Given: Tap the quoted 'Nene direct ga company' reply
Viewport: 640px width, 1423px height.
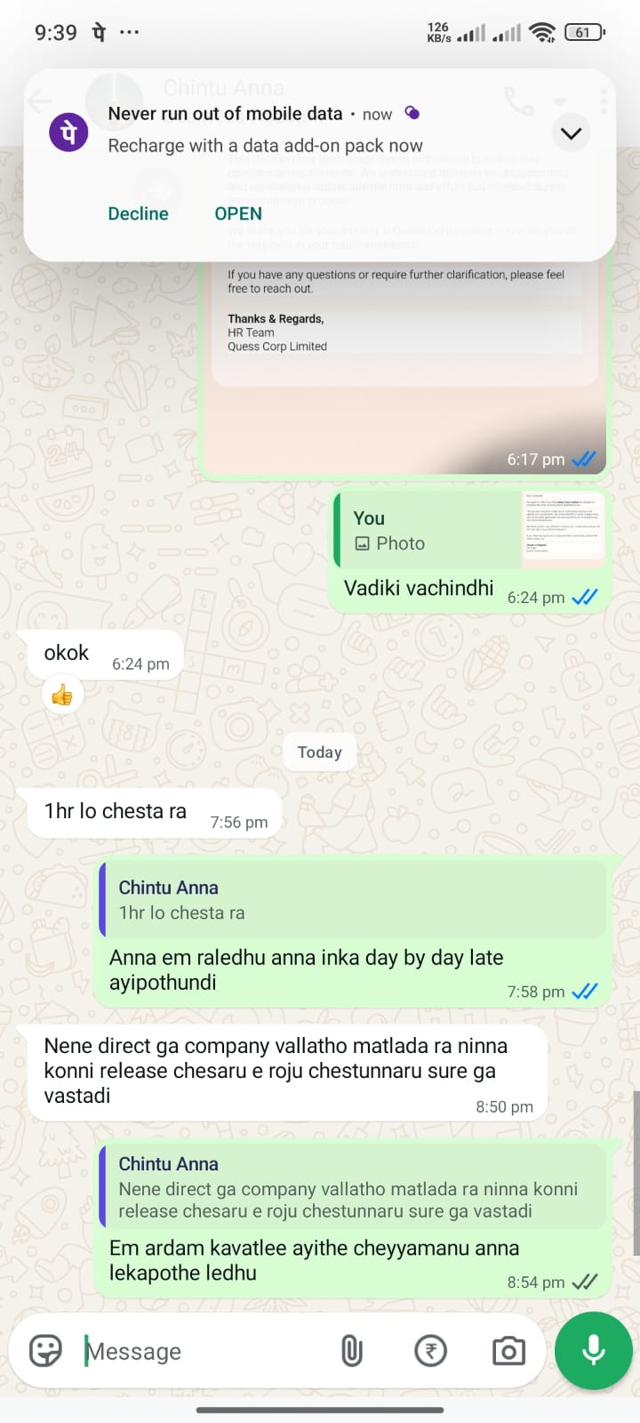Looking at the screenshot, I should [x=353, y=1186].
